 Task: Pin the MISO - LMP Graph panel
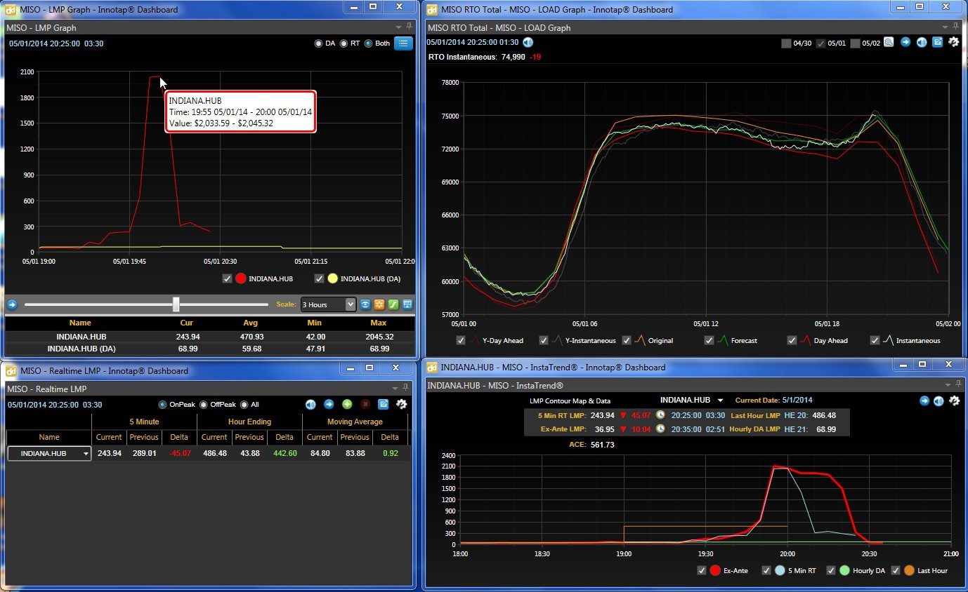point(408,27)
